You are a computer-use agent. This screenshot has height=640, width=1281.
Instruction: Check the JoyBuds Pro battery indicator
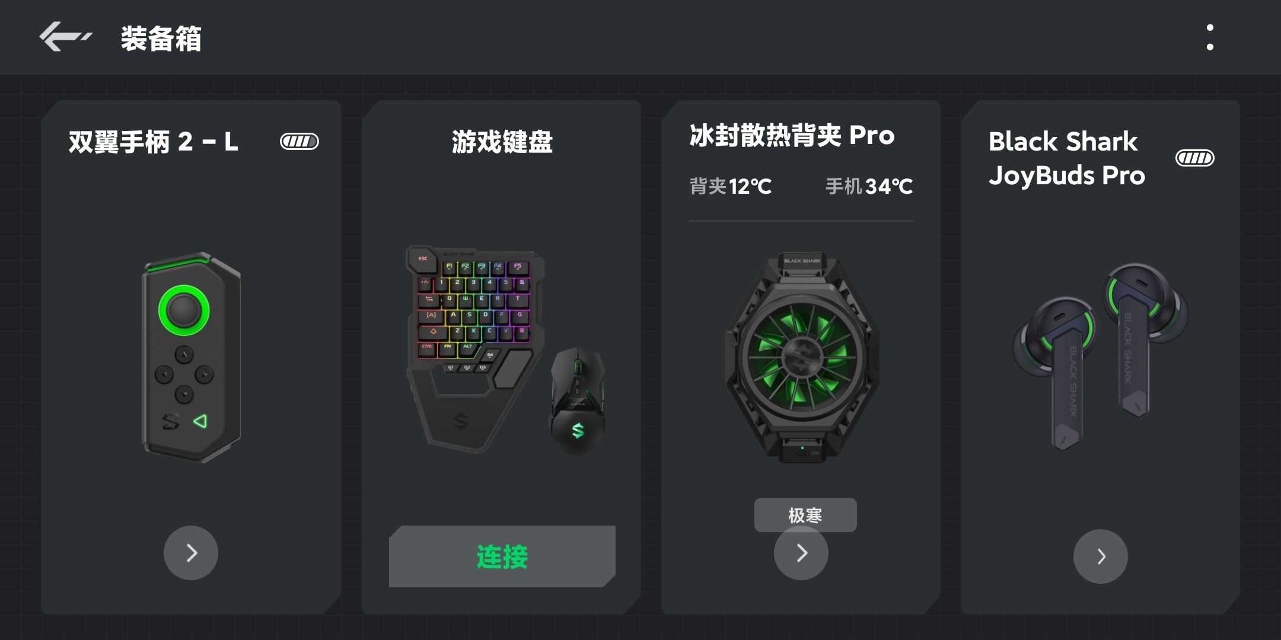pyautogui.click(x=1195, y=158)
